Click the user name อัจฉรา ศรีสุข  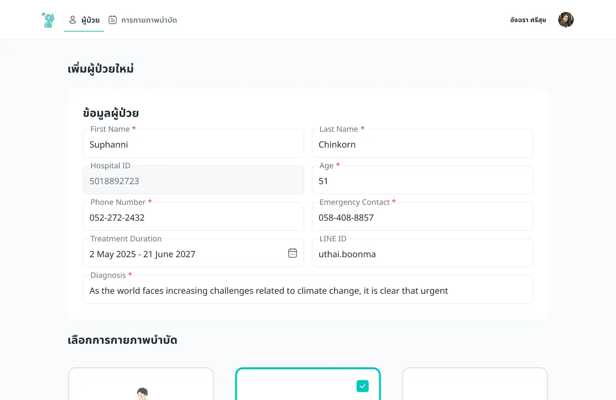528,20
